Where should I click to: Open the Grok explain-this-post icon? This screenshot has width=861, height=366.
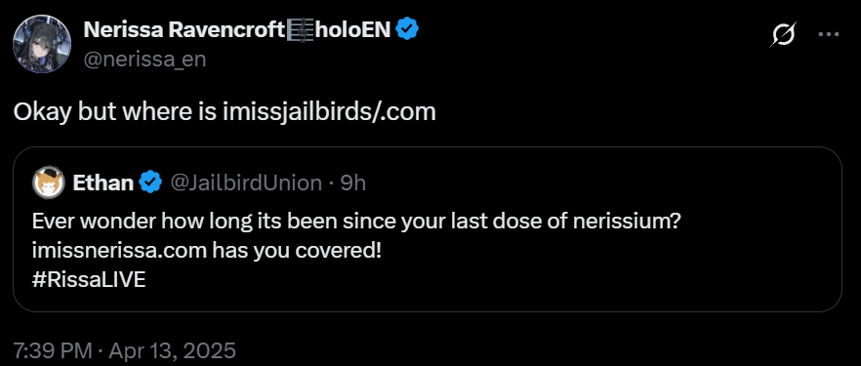pos(783,37)
